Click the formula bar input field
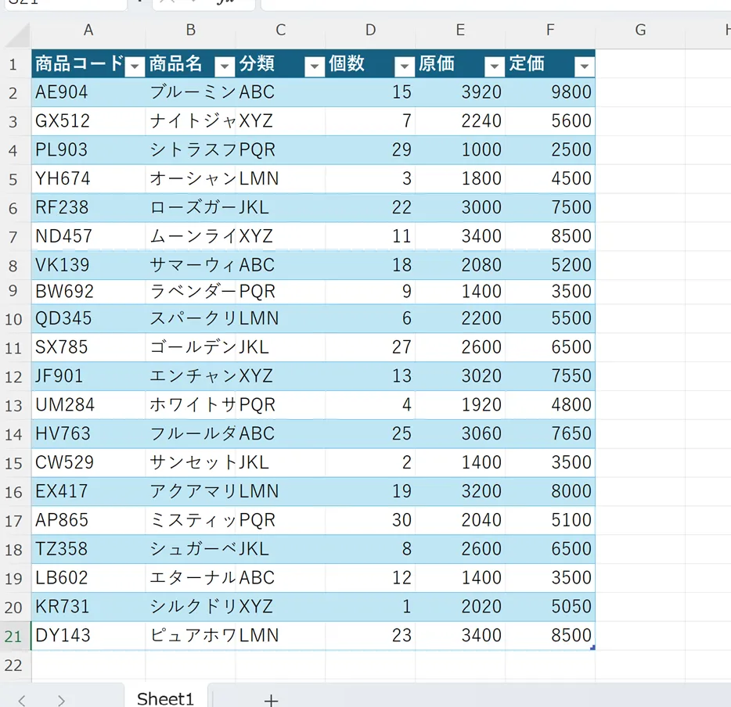The width and height of the screenshot is (731, 707). click(493, 3)
